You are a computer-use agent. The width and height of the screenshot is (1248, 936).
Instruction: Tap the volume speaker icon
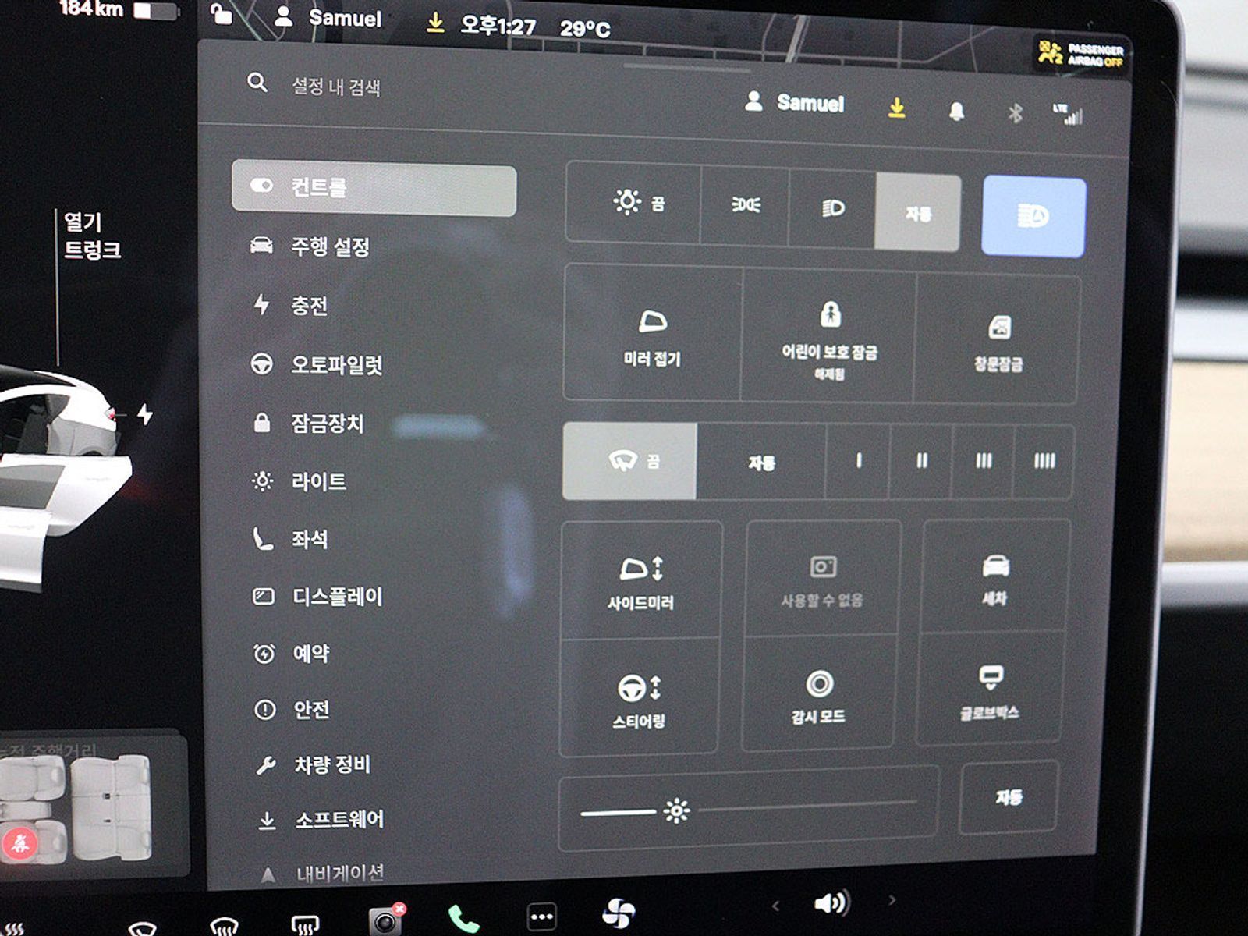click(x=831, y=903)
